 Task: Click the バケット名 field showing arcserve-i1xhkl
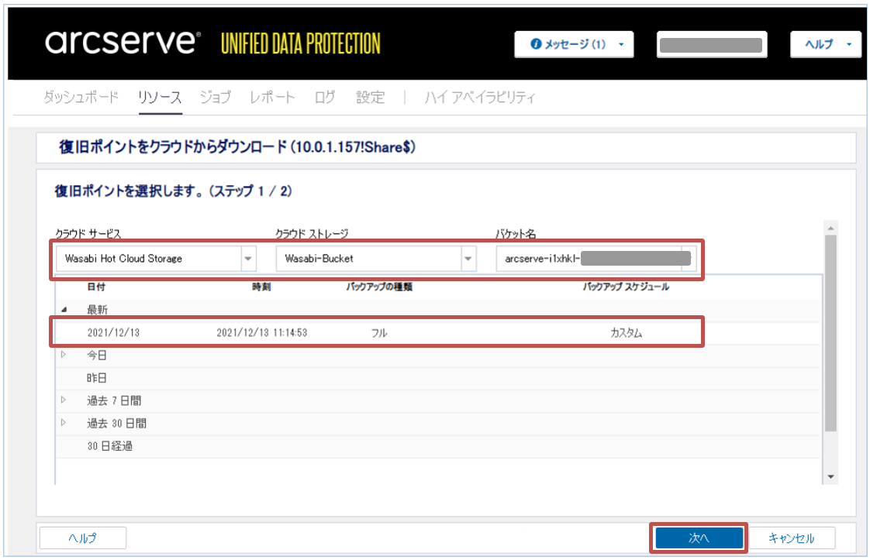tap(596, 259)
